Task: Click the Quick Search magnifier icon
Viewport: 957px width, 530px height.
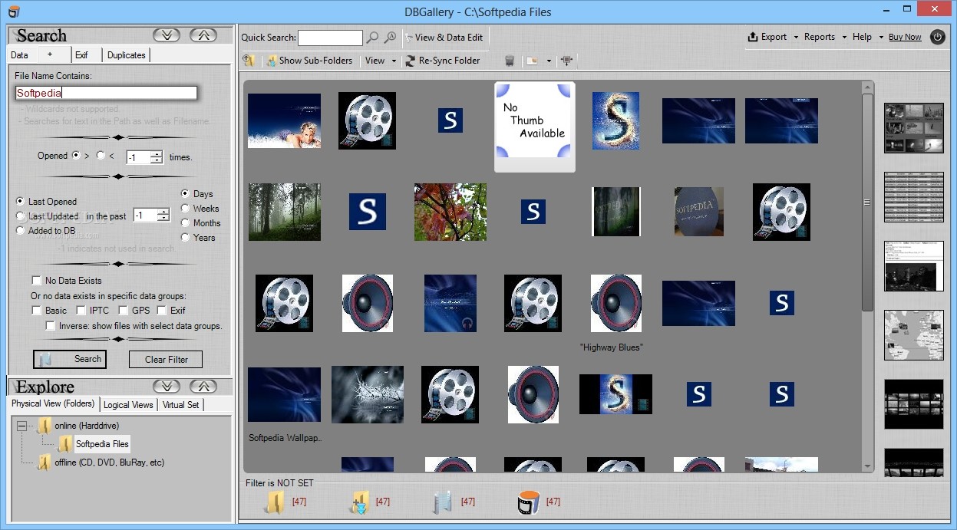Action: 372,38
